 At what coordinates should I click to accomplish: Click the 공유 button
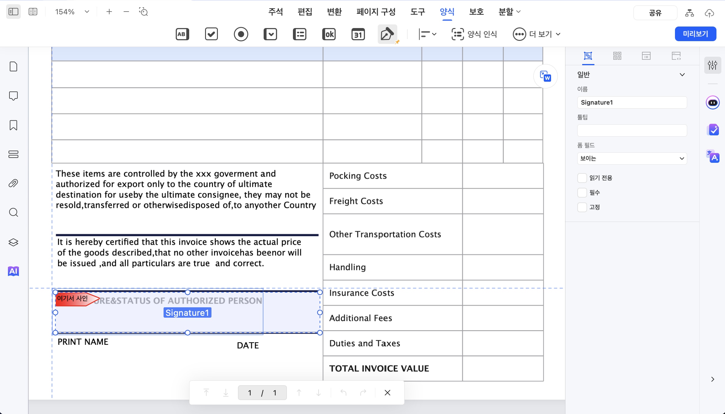(655, 13)
